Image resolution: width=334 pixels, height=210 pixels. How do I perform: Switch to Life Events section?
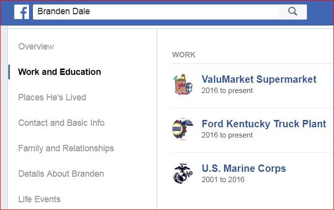(x=39, y=199)
